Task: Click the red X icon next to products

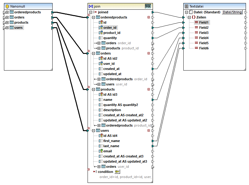Action: pos(149,90)
